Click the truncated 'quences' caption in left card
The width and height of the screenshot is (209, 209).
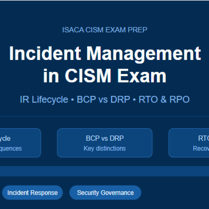11,148
